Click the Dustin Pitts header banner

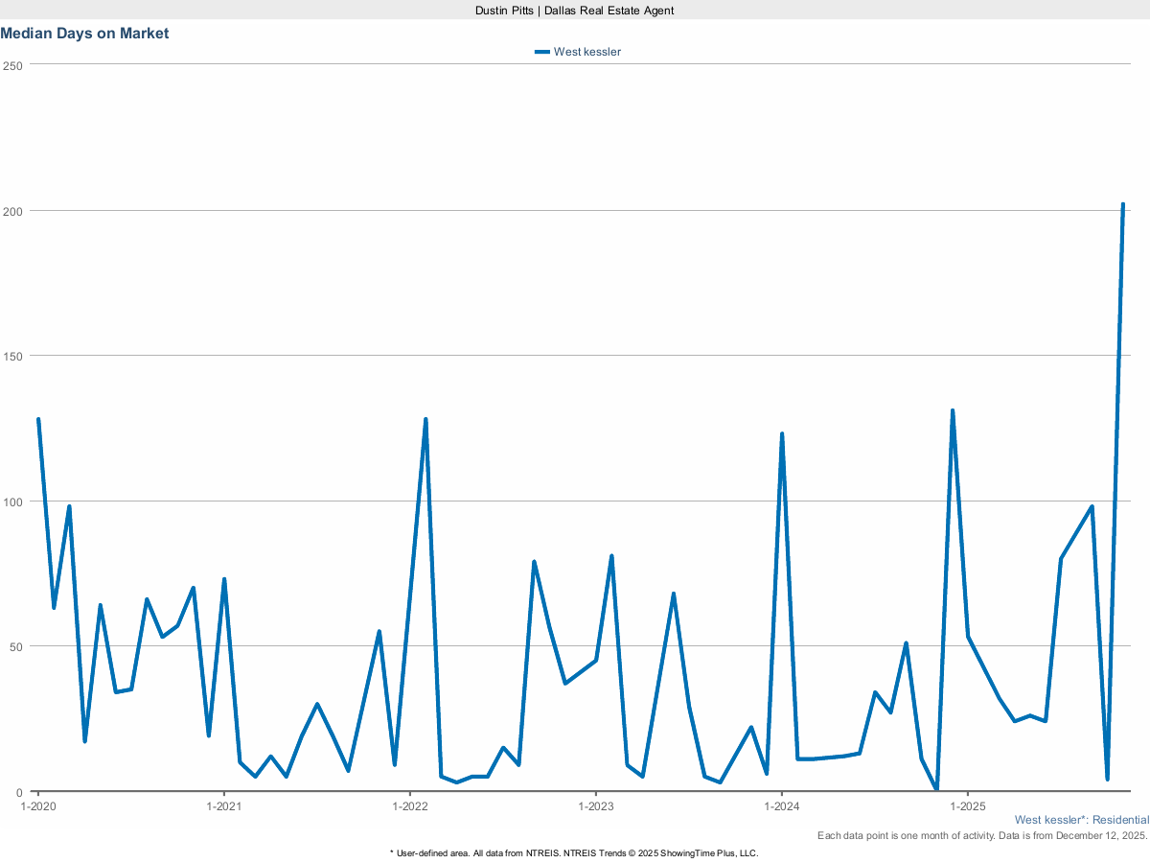(574, 11)
